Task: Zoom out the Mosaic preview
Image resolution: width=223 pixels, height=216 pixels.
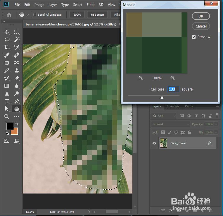Action: coord(140,78)
